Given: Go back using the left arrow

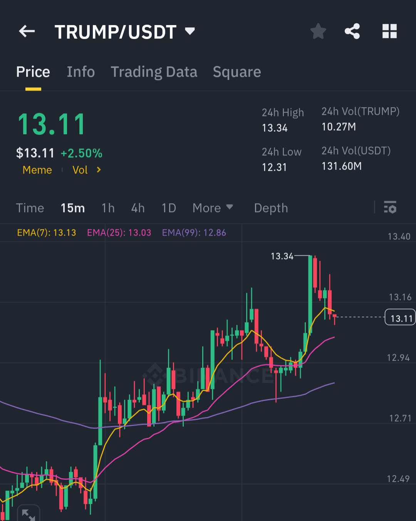Looking at the screenshot, I should [27, 31].
